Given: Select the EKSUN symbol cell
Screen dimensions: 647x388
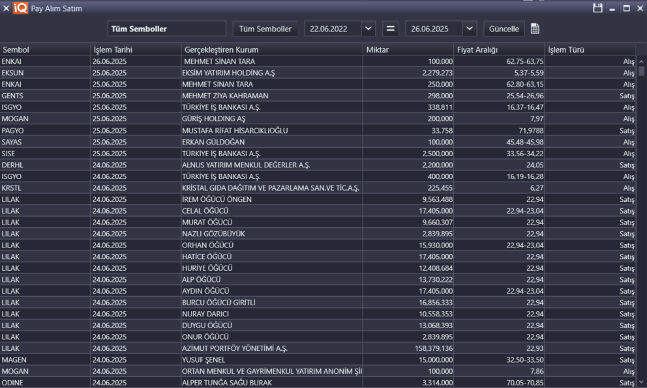Looking at the screenshot, I should pyautogui.click(x=45, y=73).
